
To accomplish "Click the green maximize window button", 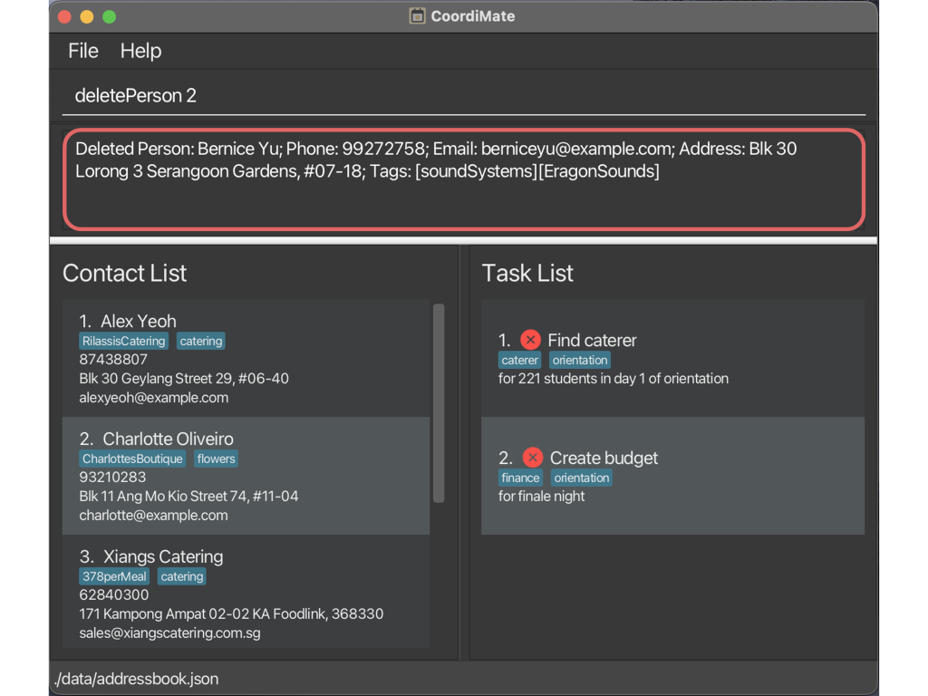I will [109, 17].
